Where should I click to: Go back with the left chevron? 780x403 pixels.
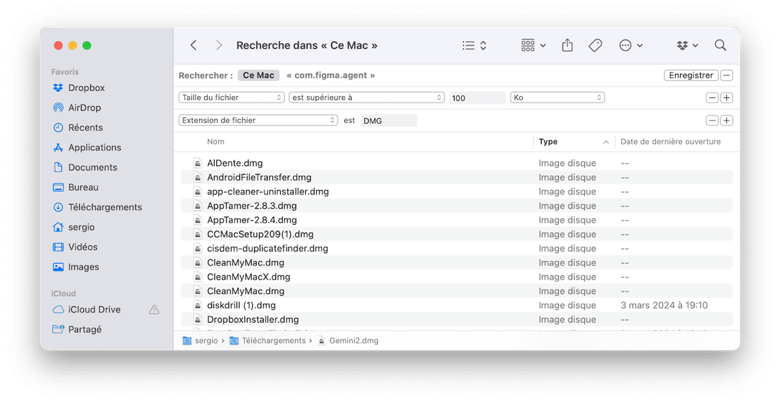193,46
